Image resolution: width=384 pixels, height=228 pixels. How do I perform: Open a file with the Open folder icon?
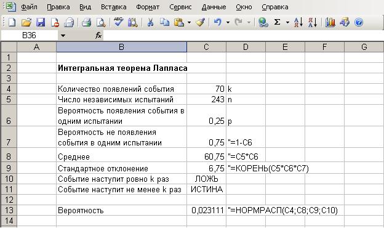point(26,22)
